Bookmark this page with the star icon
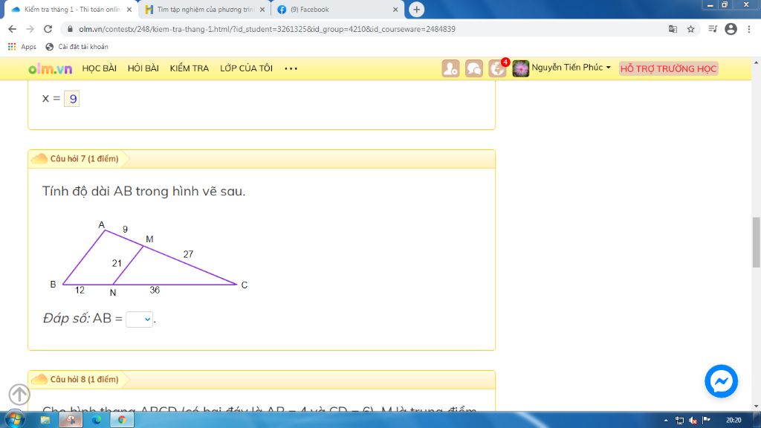Screen dimensions: 761x428 pyautogui.click(x=690, y=29)
